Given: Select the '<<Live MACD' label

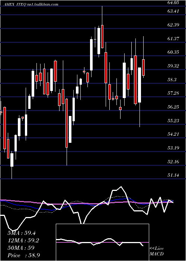Looking at the screenshot, I should [157, 251].
